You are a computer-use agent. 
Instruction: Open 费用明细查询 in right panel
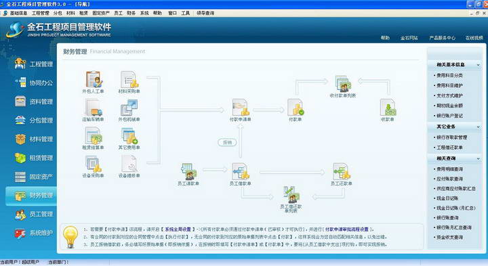449,169
